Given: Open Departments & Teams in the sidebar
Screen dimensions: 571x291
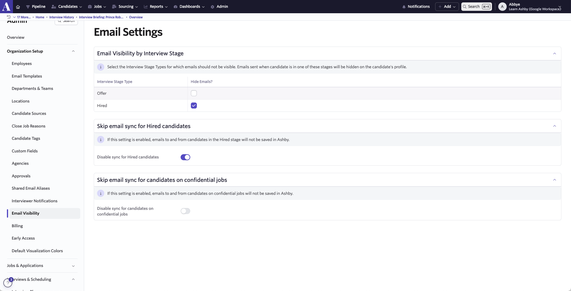Looking at the screenshot, I should click(x=32, y=89).
